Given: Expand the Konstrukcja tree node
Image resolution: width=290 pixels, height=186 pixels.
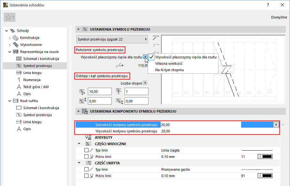Looking at the screenshot, I should pos(10,38).
